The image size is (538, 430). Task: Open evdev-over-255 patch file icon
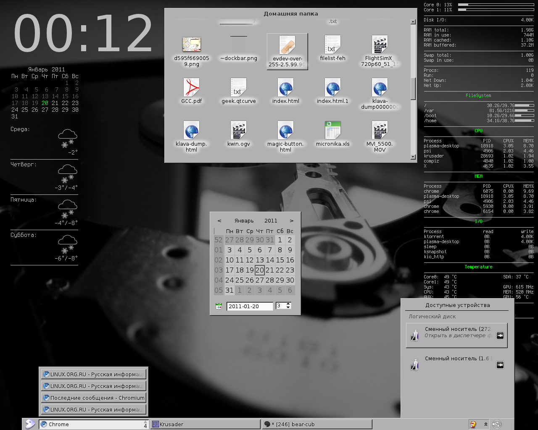click(287, 45)
